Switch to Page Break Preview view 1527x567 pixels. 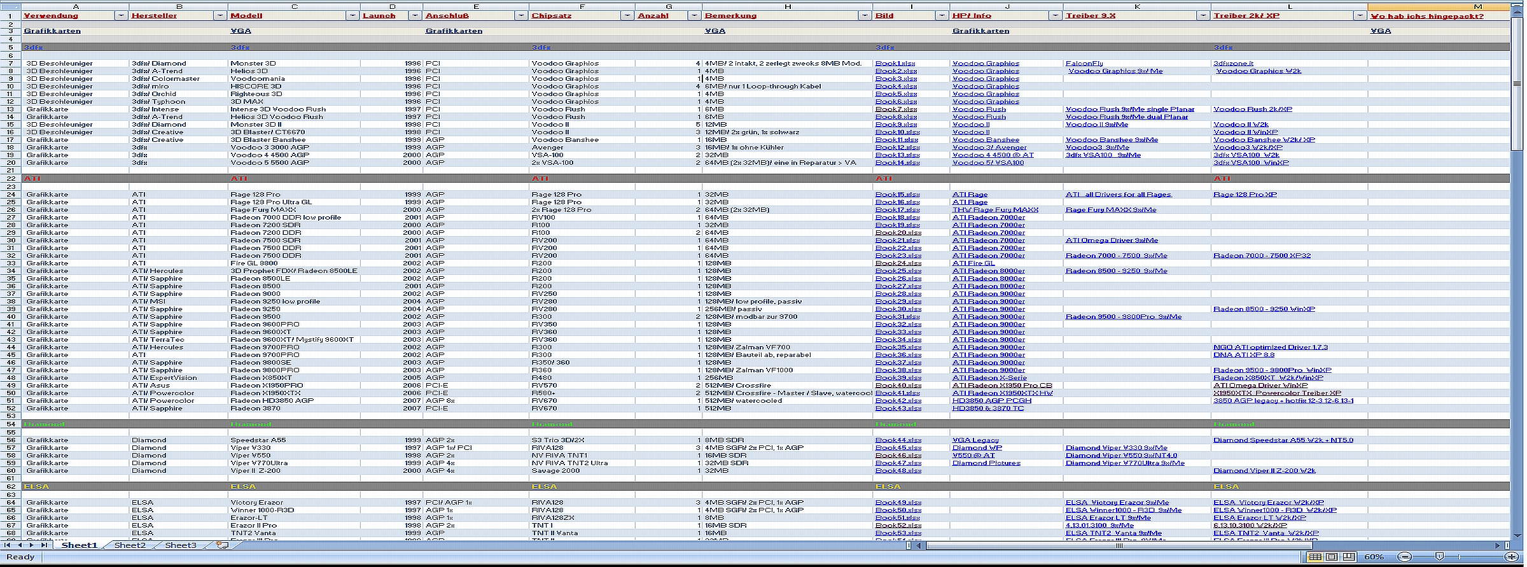pos(1348,557)
